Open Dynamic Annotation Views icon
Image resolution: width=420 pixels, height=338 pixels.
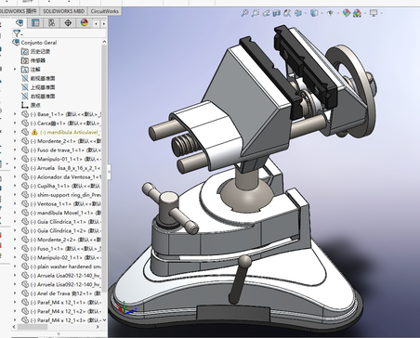coord(287,13)
